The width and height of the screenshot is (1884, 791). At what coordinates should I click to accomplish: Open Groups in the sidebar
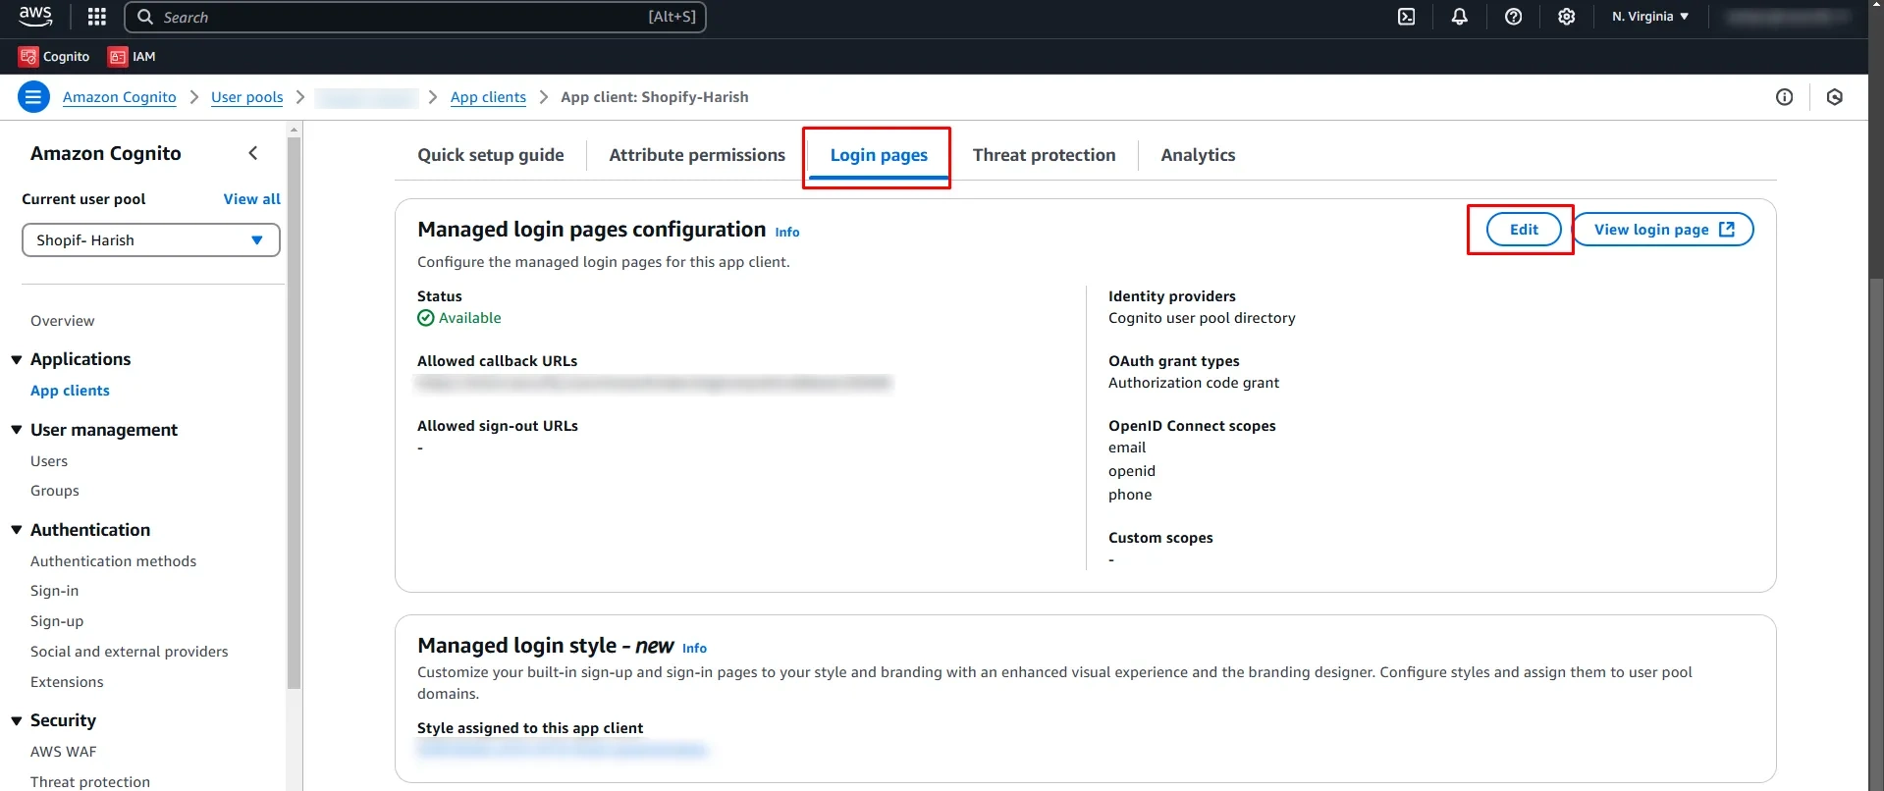pos(55,491)
